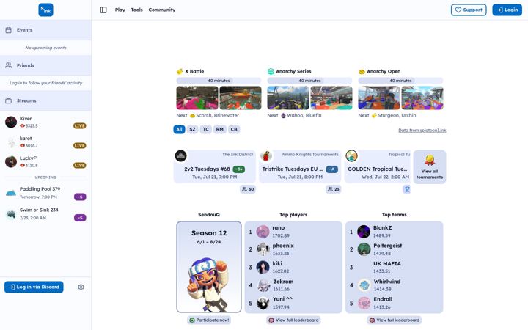
Task: Click the LIVE badge next to Kiver
Action: pyautogui.click(x=80, y=125)
